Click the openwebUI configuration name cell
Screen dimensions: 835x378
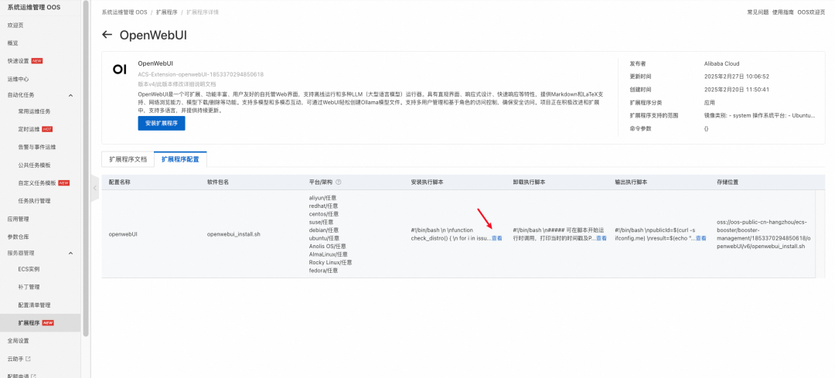point(123,233)
